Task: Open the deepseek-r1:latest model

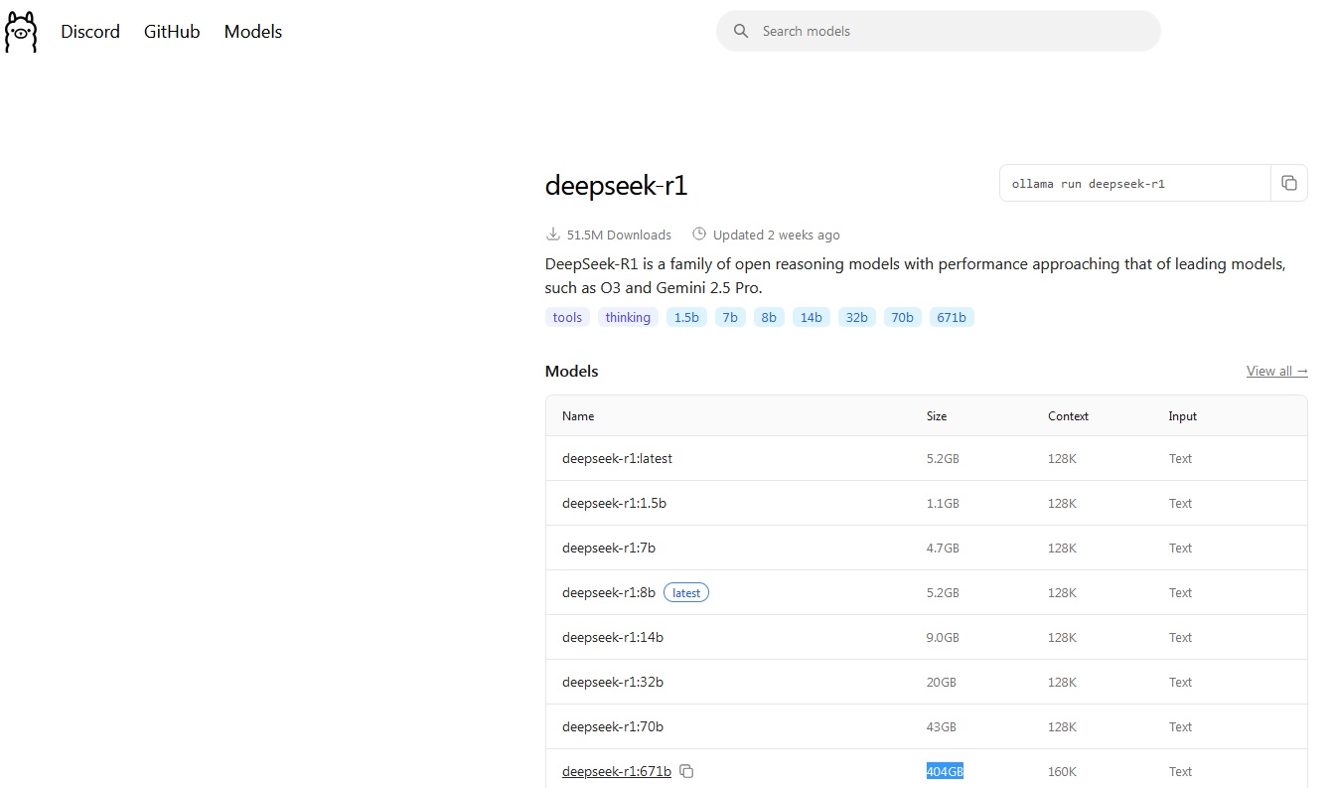Action: pos(617,458)
